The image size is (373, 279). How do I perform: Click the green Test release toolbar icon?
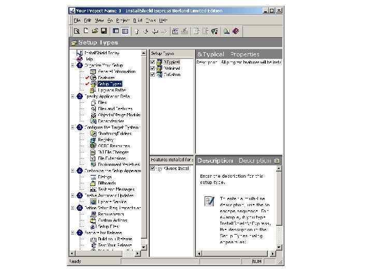[x=215, y=31]
